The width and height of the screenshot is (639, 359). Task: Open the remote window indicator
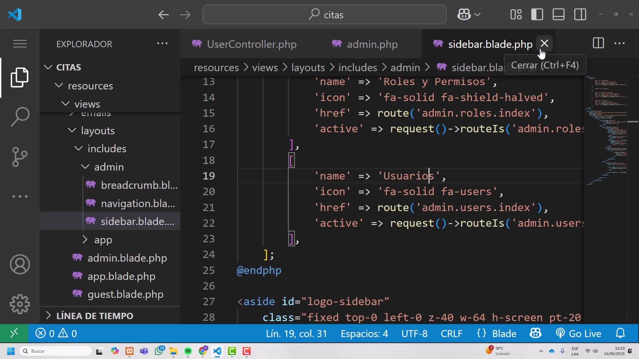[x=14, y=333]
